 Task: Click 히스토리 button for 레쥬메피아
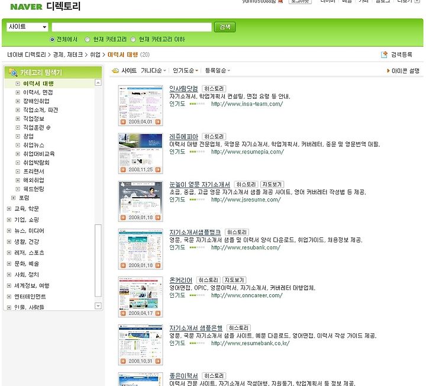click(214, 136)
